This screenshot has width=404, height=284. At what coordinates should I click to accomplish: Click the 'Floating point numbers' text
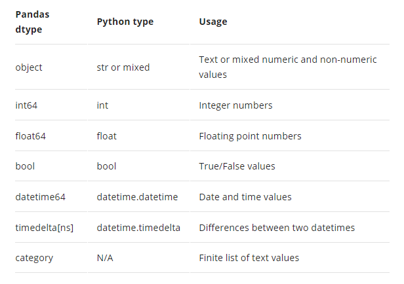pyautogui.click(x=250, y=136)
